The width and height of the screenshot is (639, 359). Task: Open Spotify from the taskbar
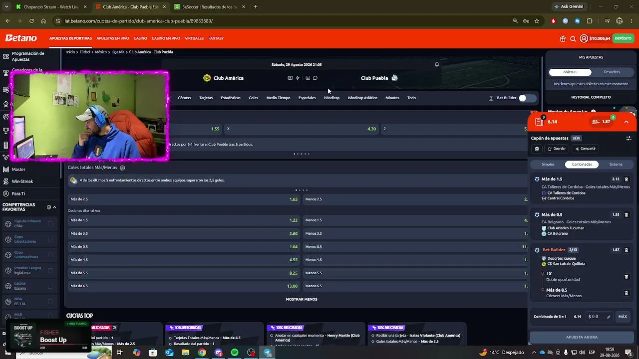[x=235, y=353]
